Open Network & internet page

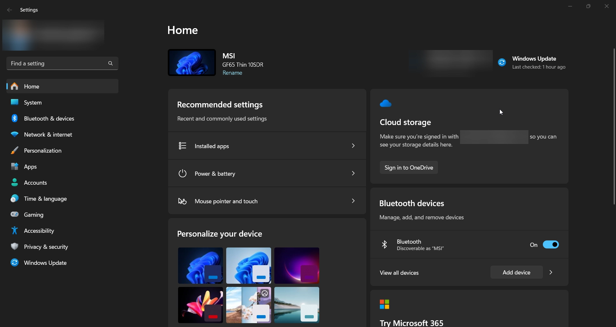(x=62, y=134)
